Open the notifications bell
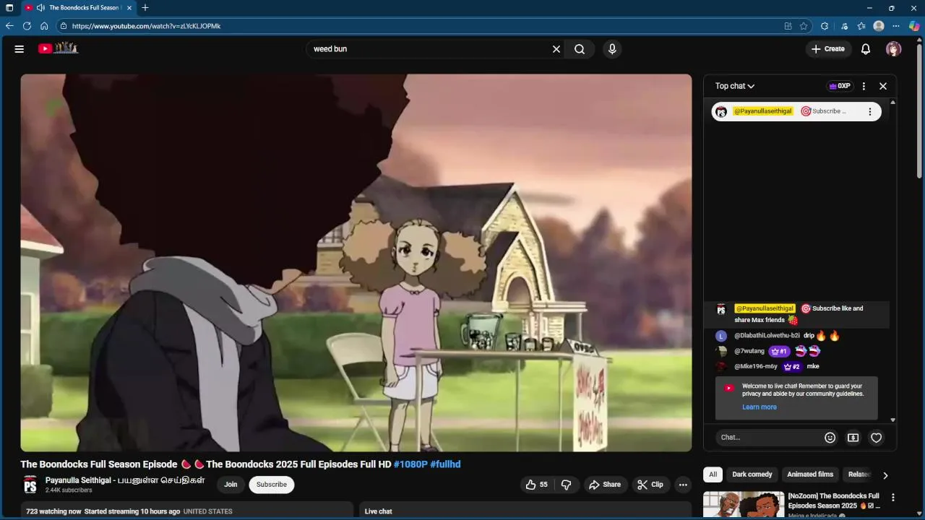The width and height of the screenshot is (925, 520). (866, 49)
